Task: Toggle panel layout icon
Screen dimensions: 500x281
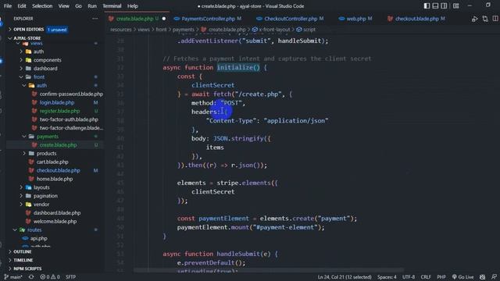Action: click(x=435, y=5)
